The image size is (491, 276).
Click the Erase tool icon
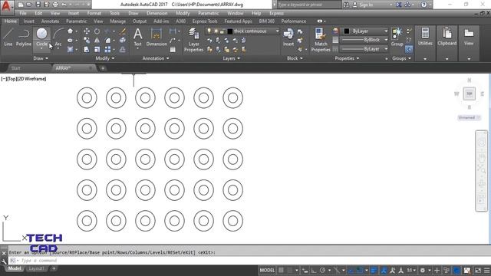point(123,31)
